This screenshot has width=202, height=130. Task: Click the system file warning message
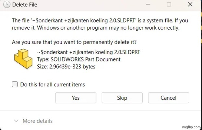[x=100, y=24]
